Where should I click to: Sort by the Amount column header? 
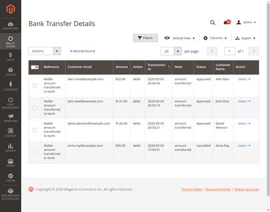pyautogui.click(x=122, y=67)
